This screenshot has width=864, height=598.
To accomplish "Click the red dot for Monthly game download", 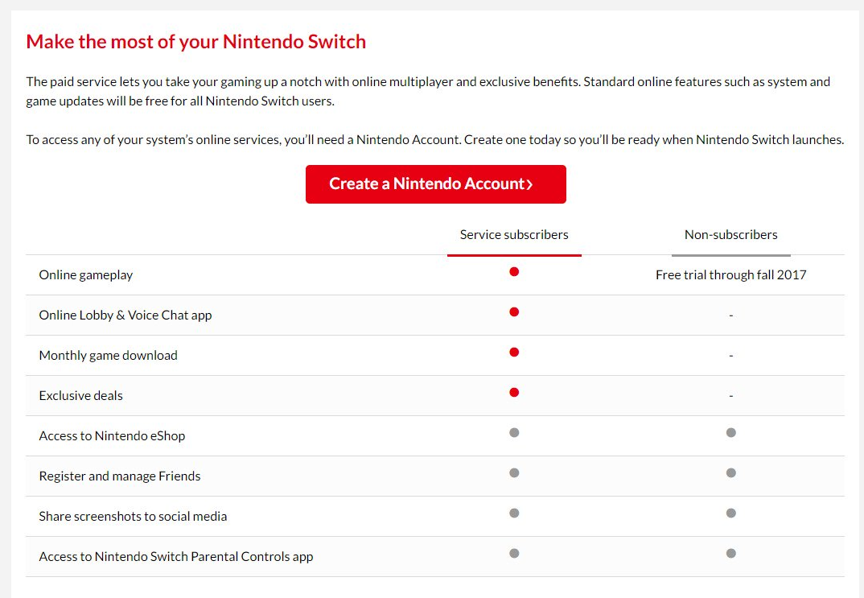I will point(514,353).
